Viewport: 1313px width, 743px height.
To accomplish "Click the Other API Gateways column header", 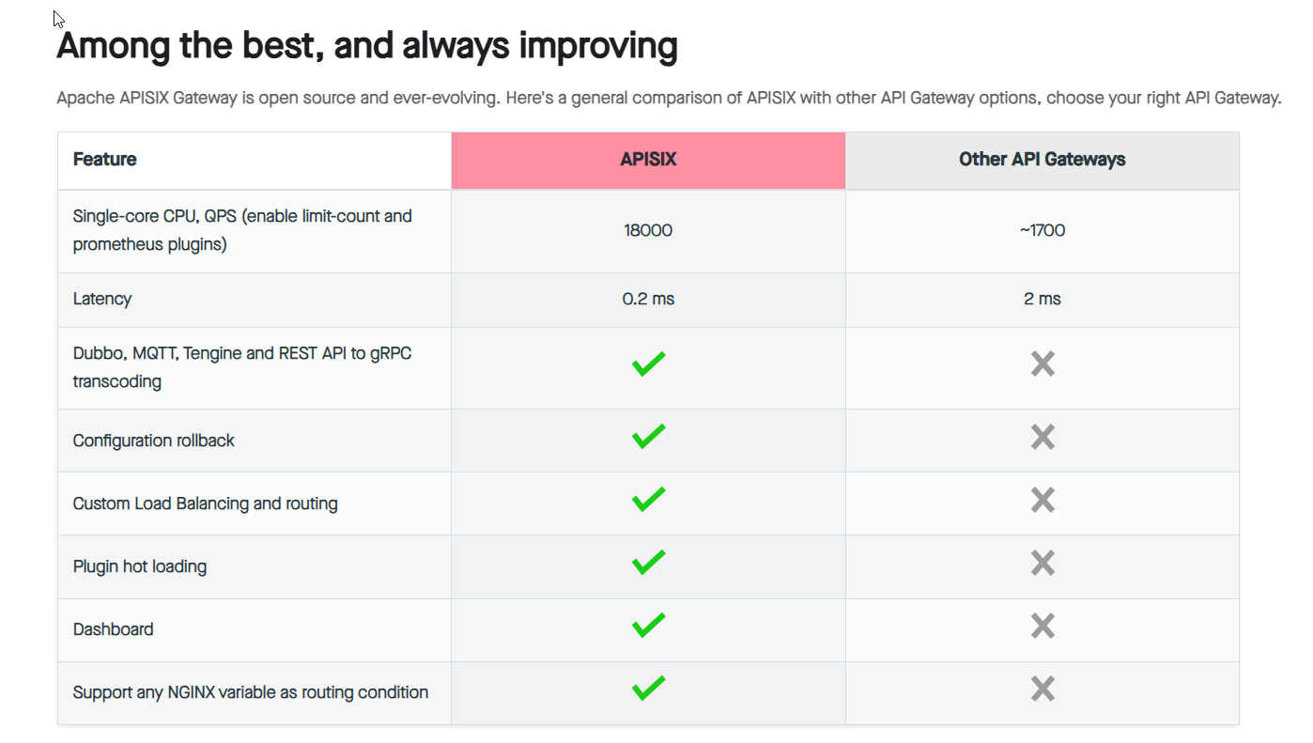I will [x=1042, y=160].
